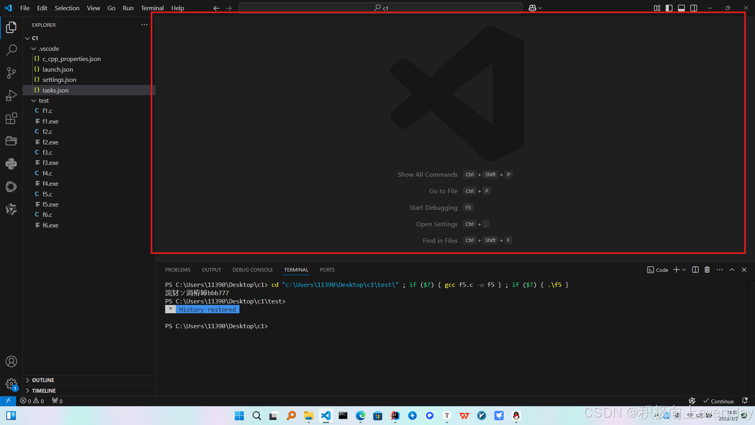This screenshot has height=425, width=755.
Task: Kill the terminal with trash icon
Action: point(707,270)
